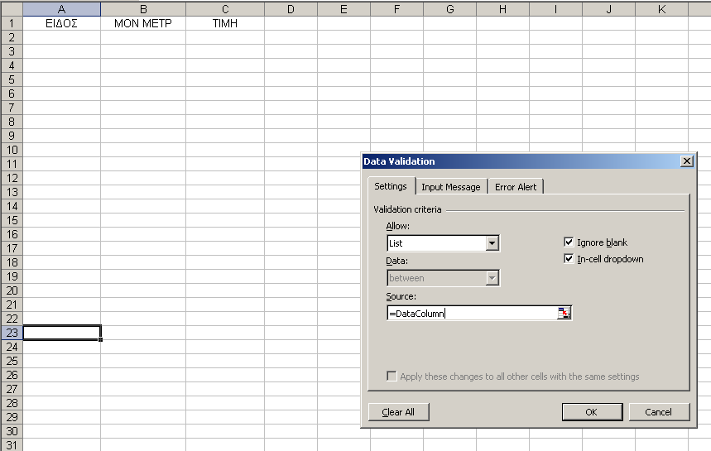Select cell C1 with ΤΙΜΗ
The height and width of the screenshot is (451, 711).
pyautogui.click(x=224, y=24)
